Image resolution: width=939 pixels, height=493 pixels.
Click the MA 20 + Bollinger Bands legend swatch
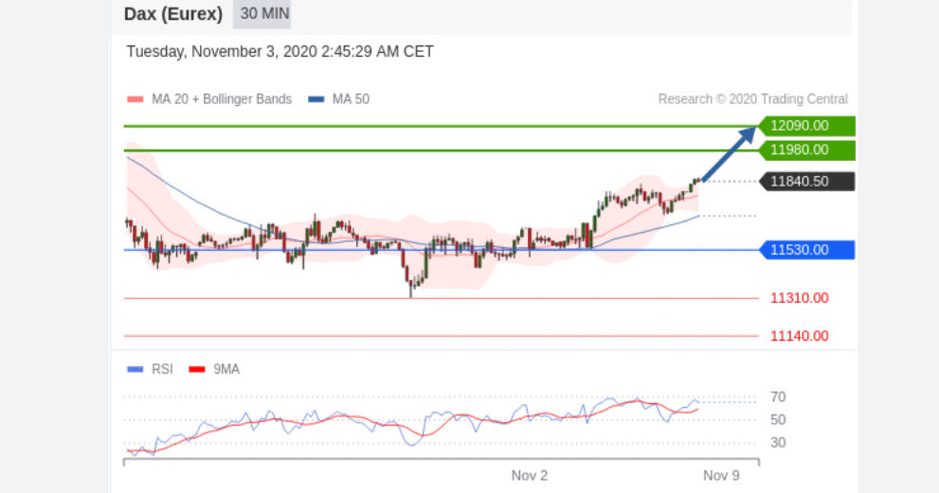(135, 99)
